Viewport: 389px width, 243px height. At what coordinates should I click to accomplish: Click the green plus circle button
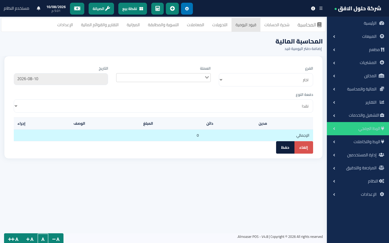[x=172, y=9]
